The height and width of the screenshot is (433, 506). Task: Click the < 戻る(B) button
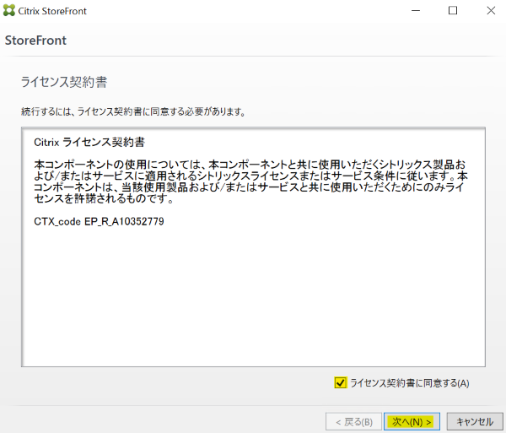(x=353, y=421)
